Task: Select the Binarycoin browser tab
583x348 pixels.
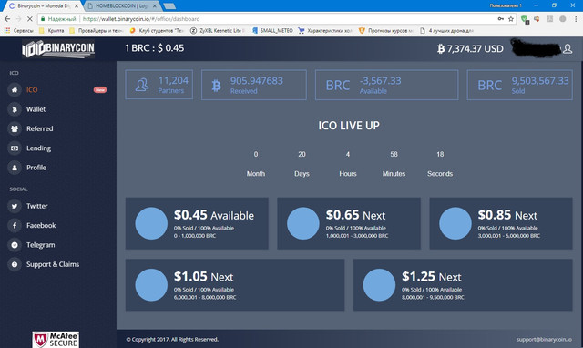Action: tap(43, 6)
